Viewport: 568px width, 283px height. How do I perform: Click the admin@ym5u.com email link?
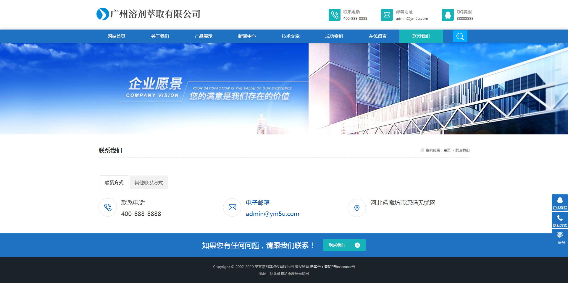pyautogui.click(x=272, y=214)
